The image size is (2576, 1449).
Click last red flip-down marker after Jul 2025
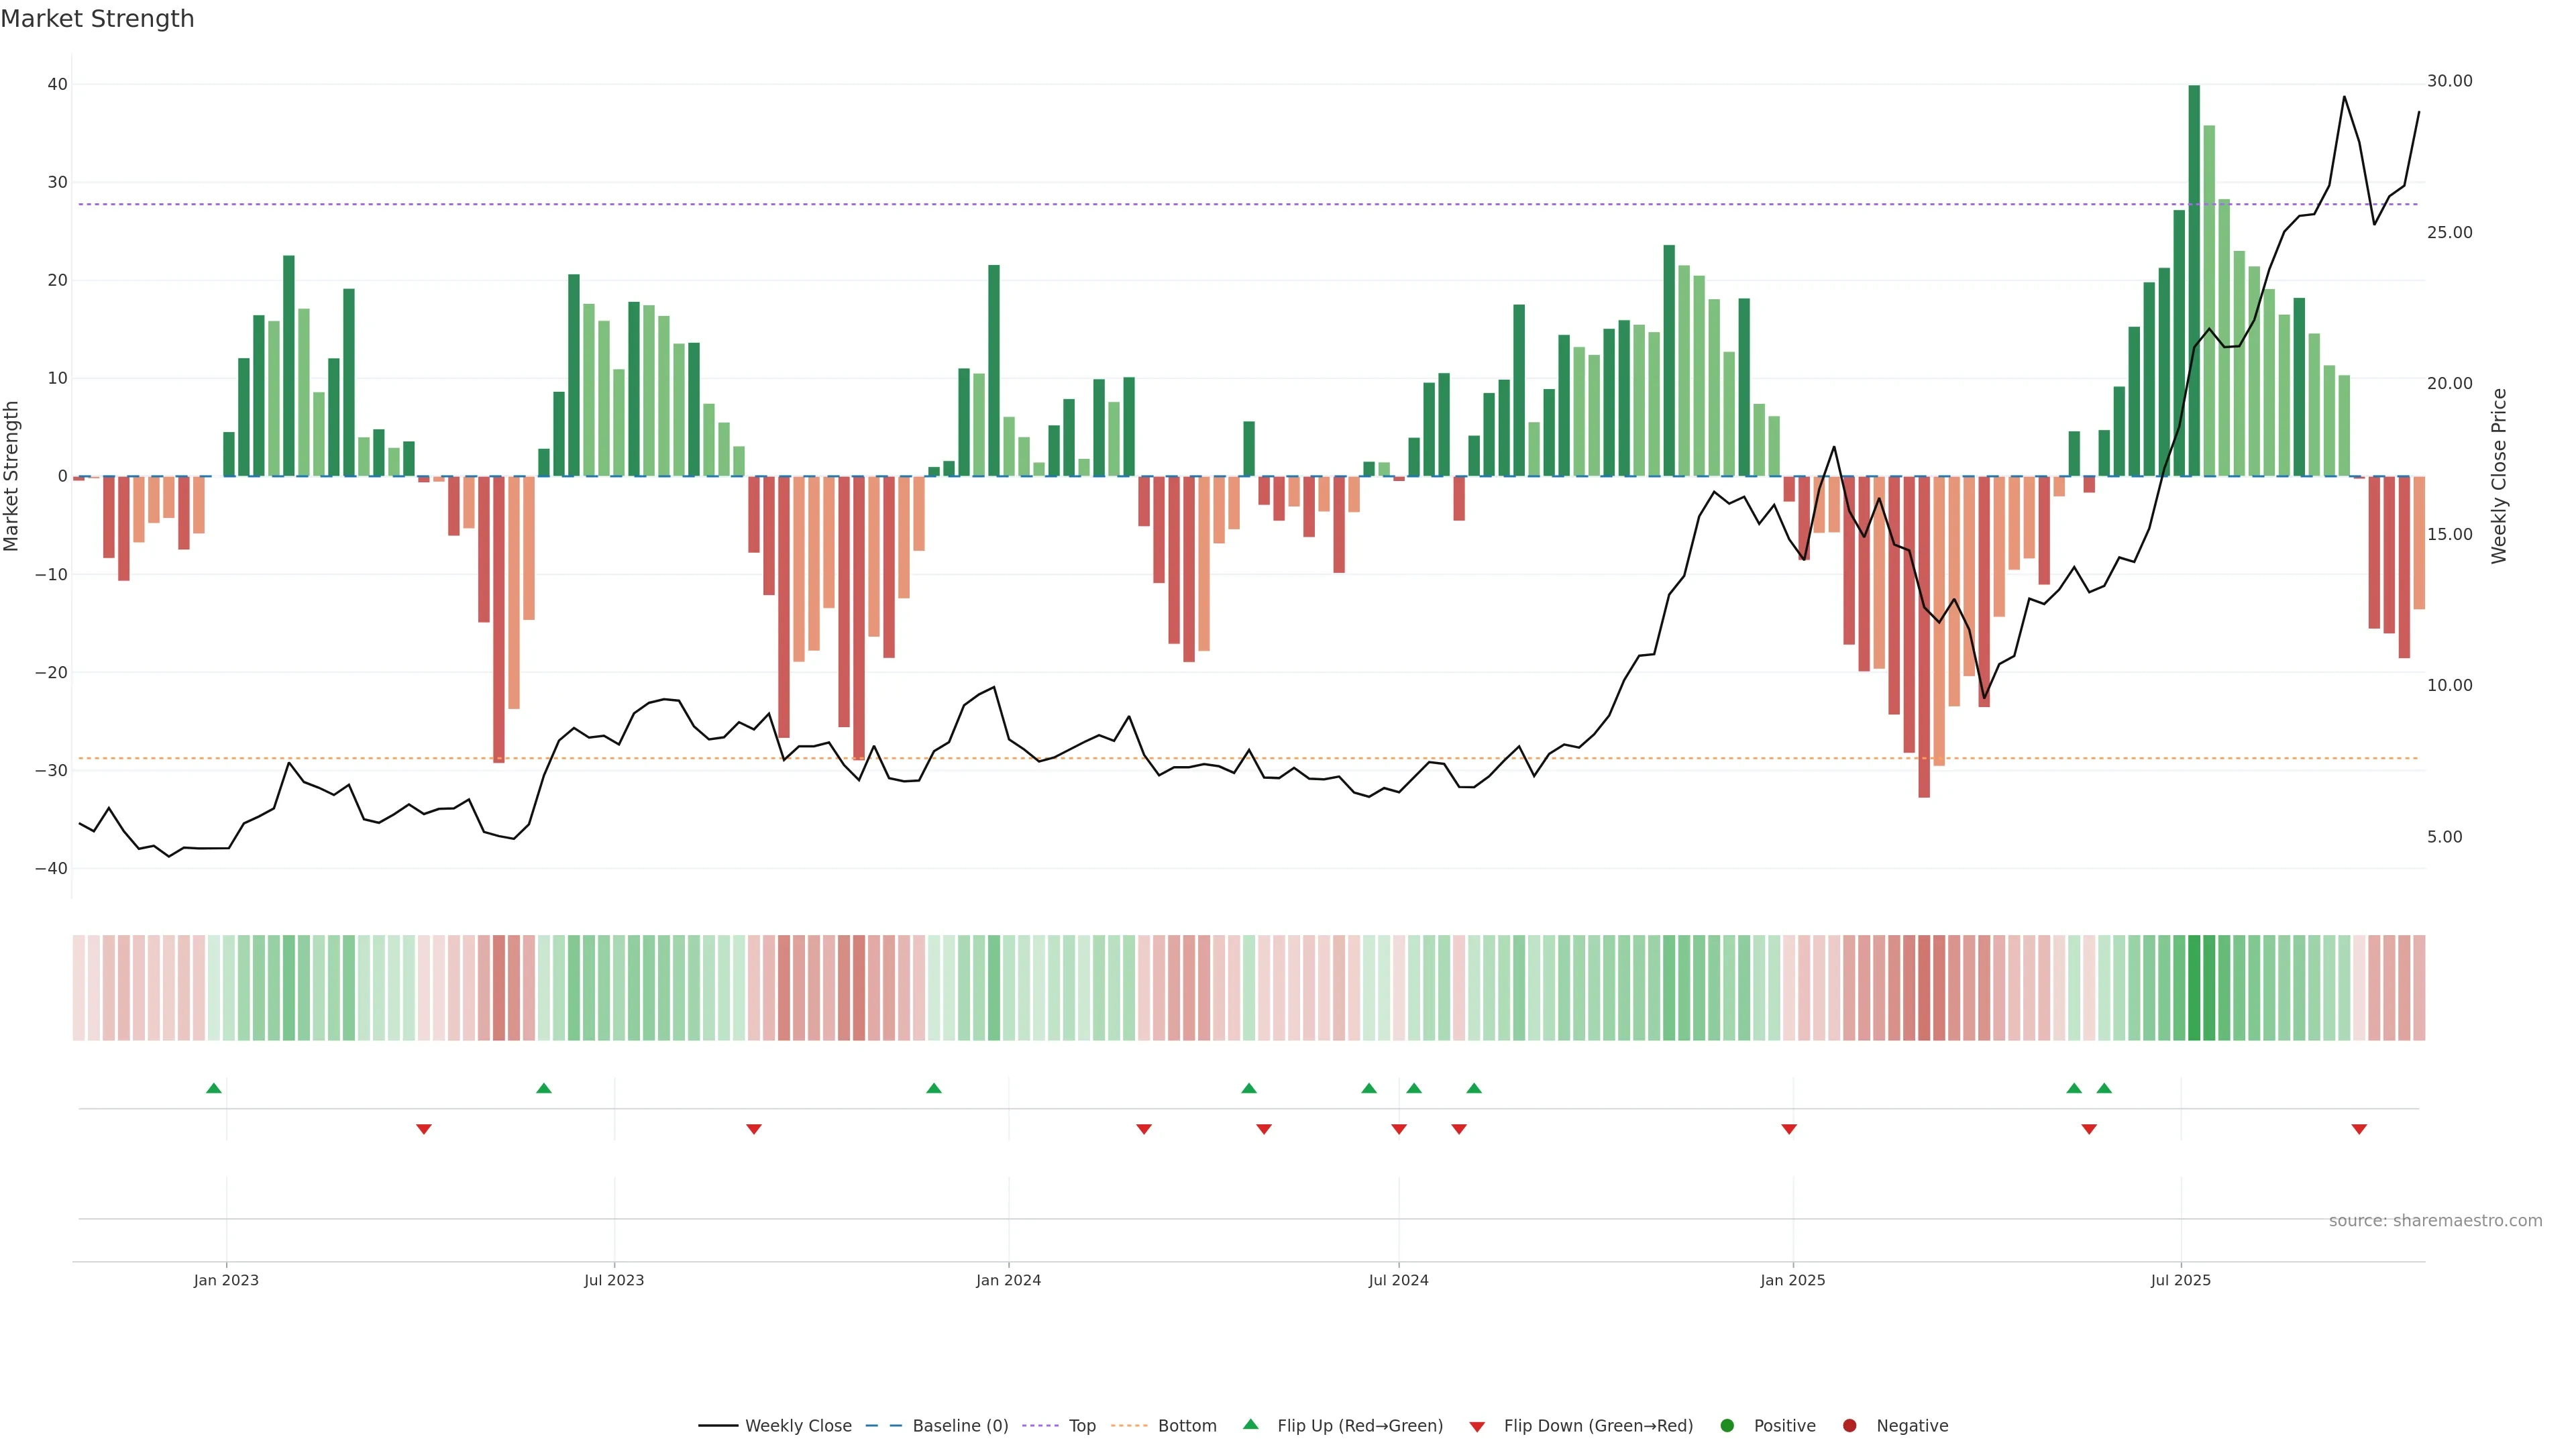(x=2359, y=1129)
